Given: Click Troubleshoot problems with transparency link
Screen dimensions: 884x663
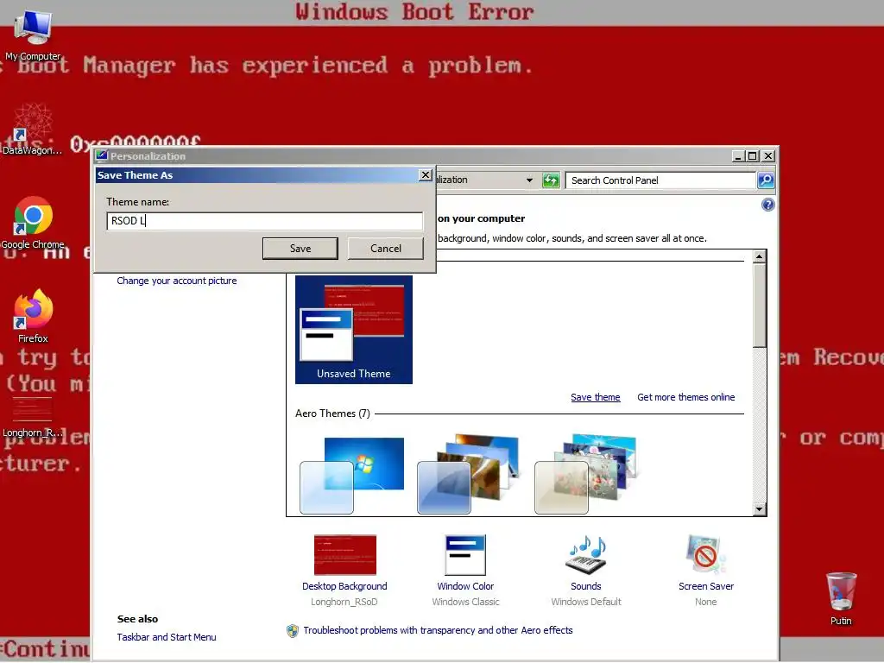Looking at the screenshot, I should tap(438, 630).
